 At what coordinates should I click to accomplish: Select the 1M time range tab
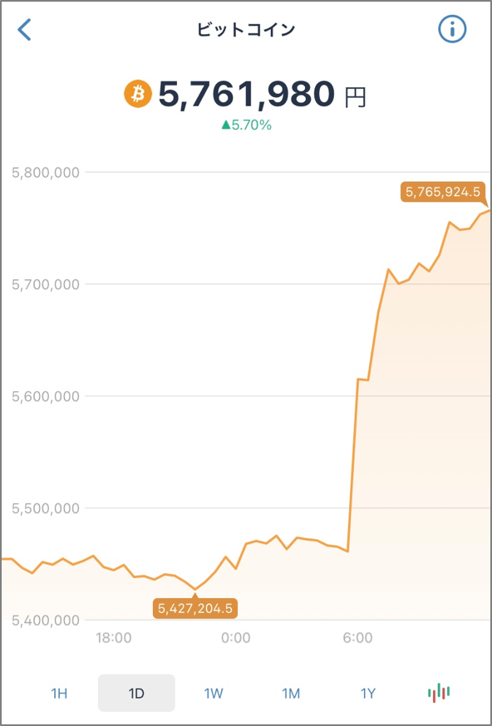(291, 694)
